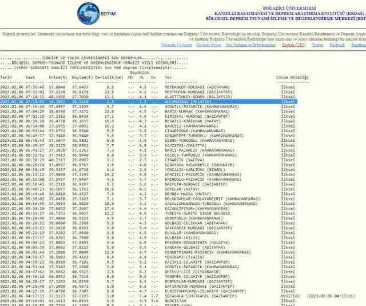The image size is (366, 306).
Task: Select the SAKCAGOZE-NURDAGI row
Action: pyautogui.click(x=149, y=228)
